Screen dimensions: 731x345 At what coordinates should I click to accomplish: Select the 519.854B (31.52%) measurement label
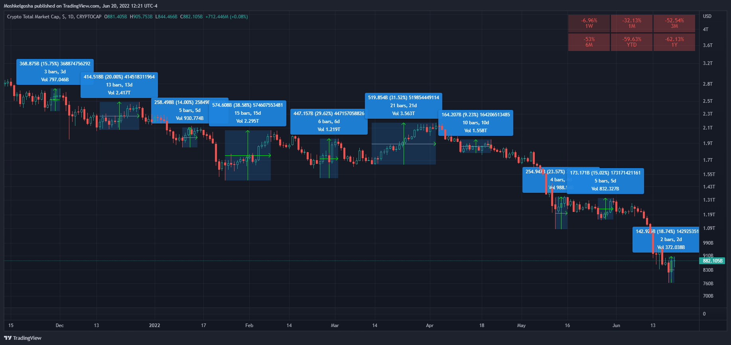click(404, 106)
